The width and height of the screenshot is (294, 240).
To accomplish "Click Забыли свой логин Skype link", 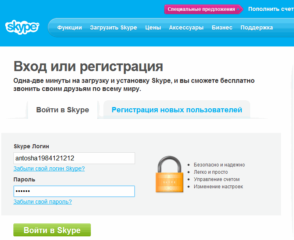I will coord(49,168).
